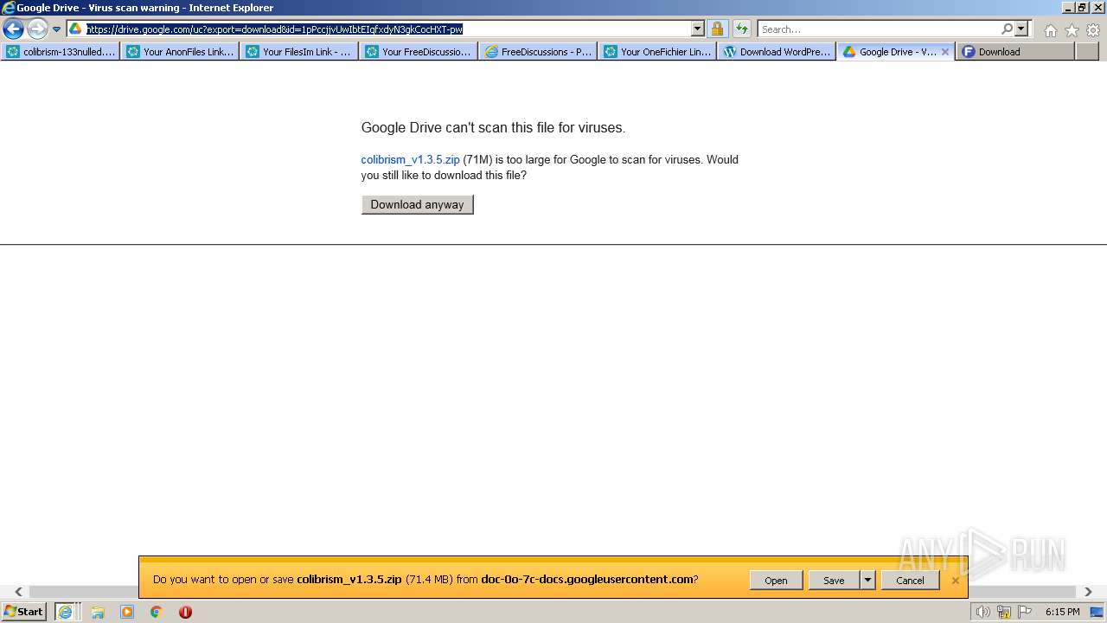1107x623 pixels.
Task: Click Internet Explorer taskbar icon
Action: click(66, 612)
